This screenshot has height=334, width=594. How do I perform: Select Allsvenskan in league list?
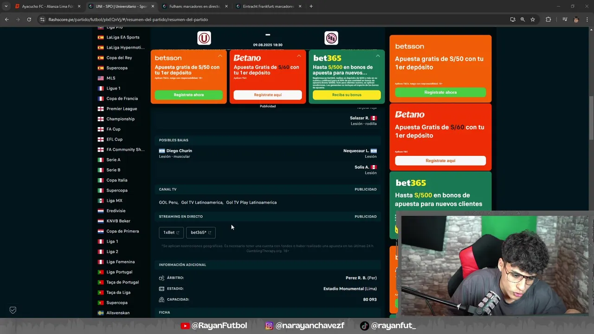pyautogui.click(x=118, y=313)
